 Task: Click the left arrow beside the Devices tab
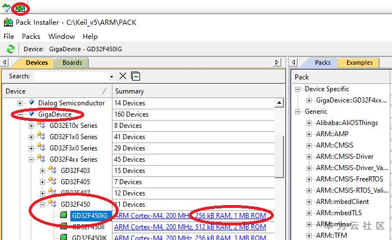[x=4, y=62]
